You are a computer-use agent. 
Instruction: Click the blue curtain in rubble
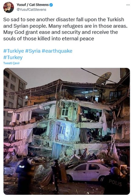pos(57,151)
